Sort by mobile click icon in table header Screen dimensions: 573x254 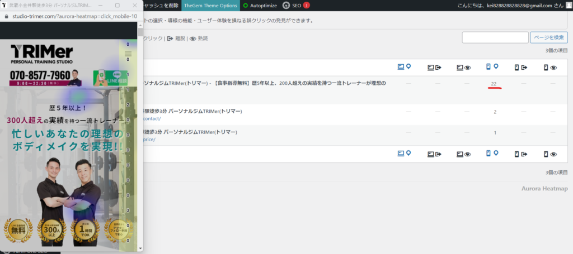pos(492,66)
